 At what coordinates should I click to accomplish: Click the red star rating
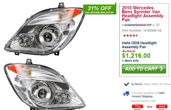(131, 36)
